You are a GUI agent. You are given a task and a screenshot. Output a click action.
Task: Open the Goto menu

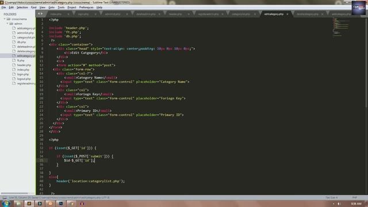[51, 7]
